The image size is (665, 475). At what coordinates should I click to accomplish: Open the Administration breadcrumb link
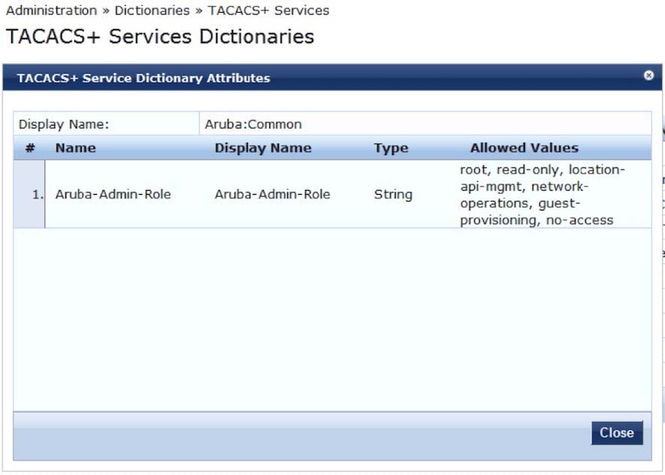51,11
